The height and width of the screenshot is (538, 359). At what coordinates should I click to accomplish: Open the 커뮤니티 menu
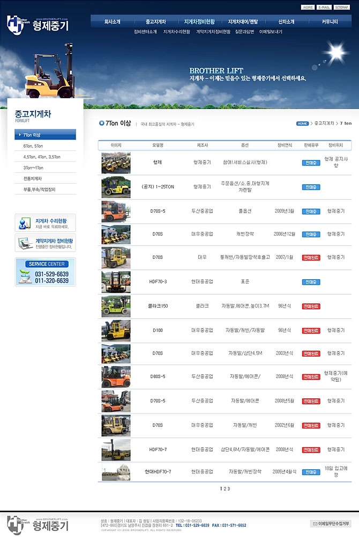(330, 21)
